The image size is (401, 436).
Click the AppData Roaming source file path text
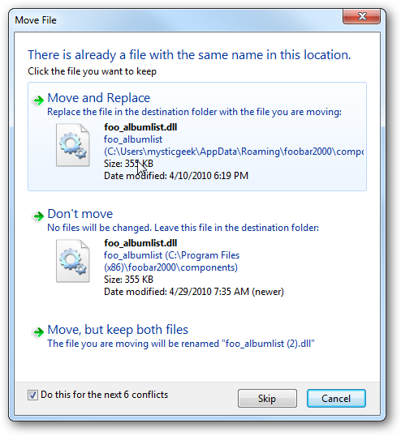pos(234,152)
